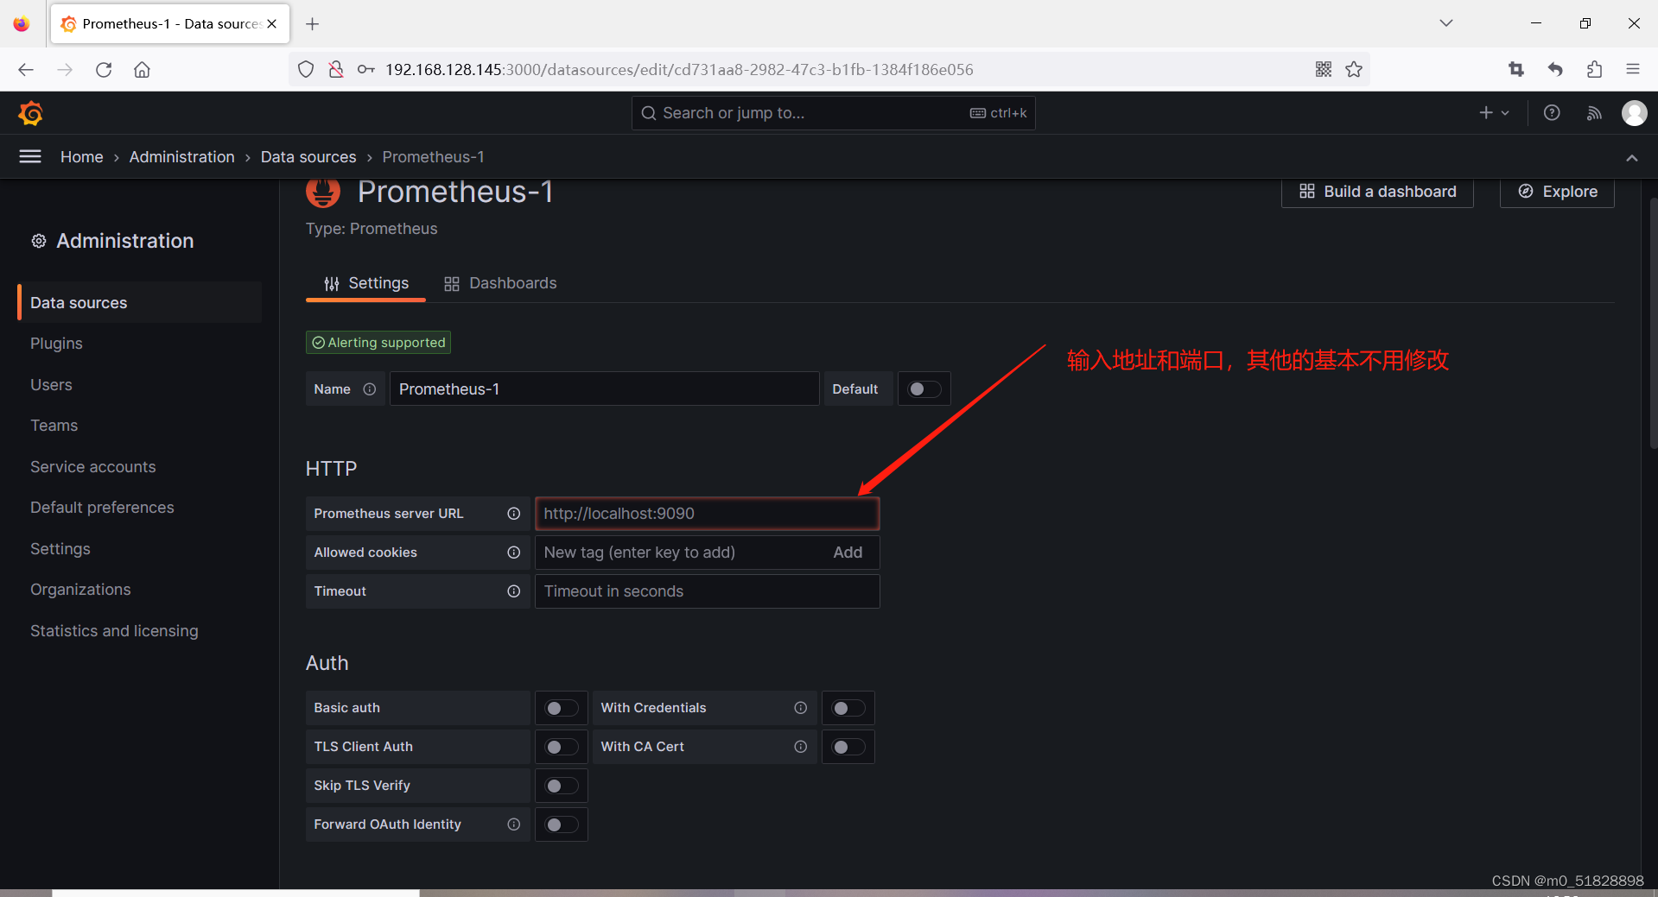Click the QR code icon in address bar
Image resolution: width=1658 pixels, height=897 pixels.
(1324, 70)
